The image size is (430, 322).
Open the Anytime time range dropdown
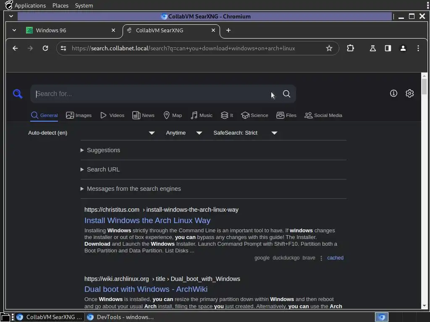[184, 133]
